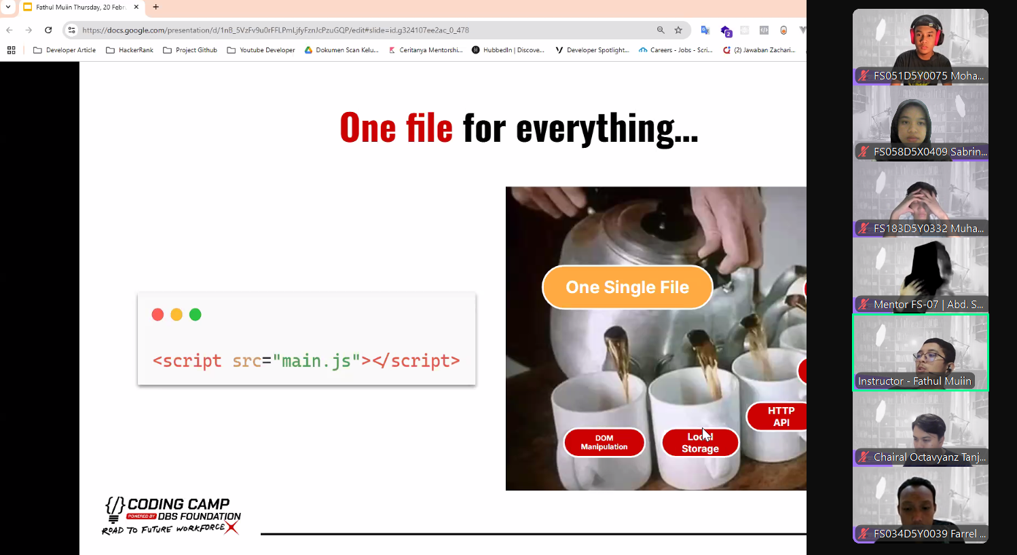Open the Careers - Jobs bookmark
This screenshot has height=555, width=1017.
(676, 50)
